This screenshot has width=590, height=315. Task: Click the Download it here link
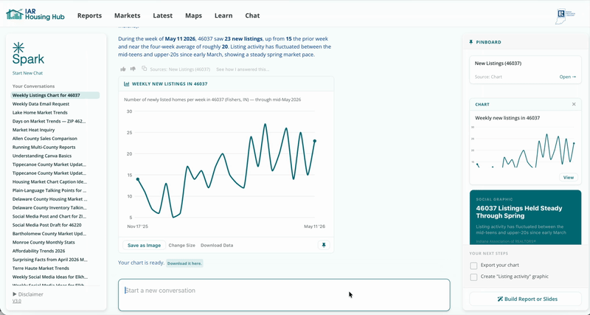click(185, 263)
